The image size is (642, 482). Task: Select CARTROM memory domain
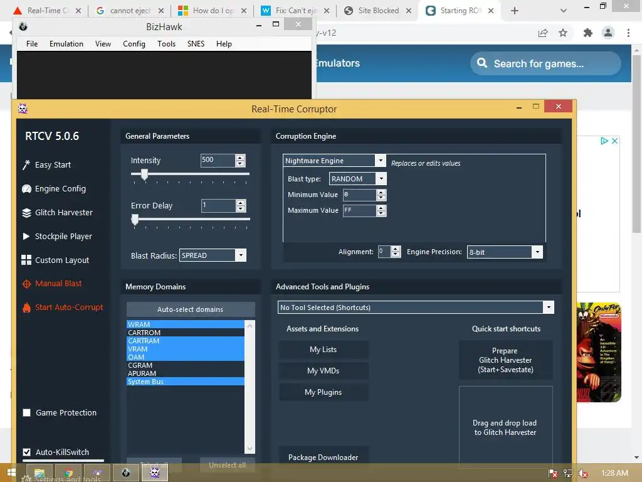(x=186, y=333)
